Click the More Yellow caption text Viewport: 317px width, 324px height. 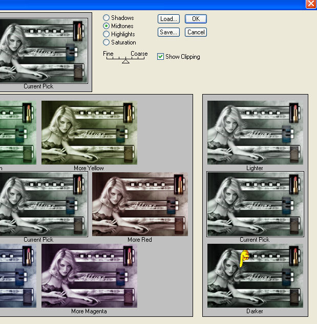[x=89, y=168]
